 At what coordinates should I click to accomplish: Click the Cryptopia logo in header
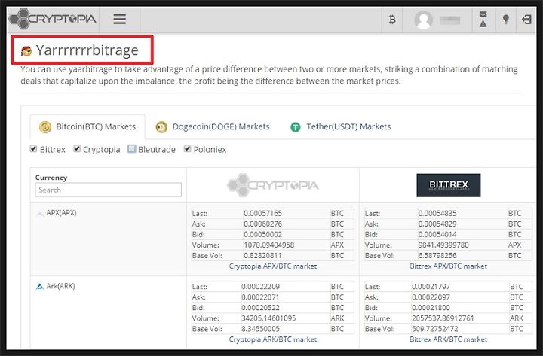(52, 18)
